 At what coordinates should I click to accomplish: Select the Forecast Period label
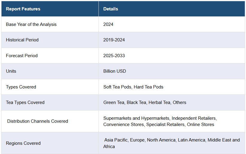(22, 56)
